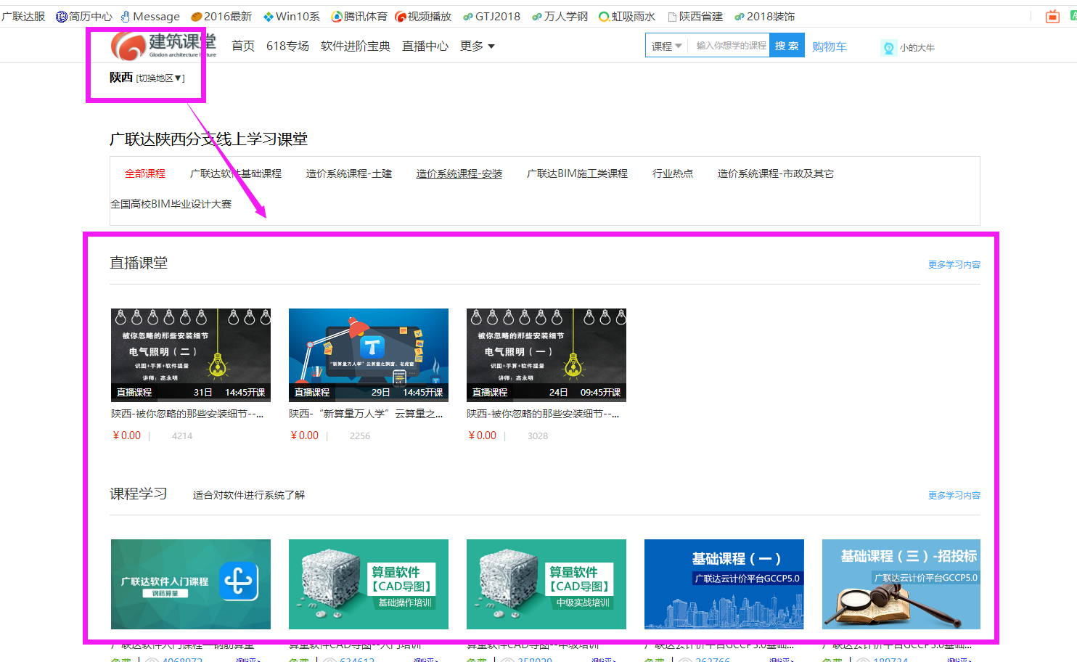The image size is (1077, 662).
Task: Open 算量软件CAD导图 基础操作培训 thumbnail
Action: pyautogui.click(x=369, y=584)
